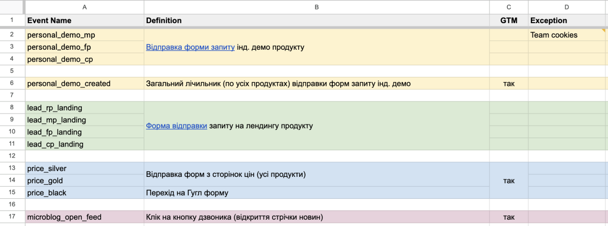The height and width of the screenshot is (226, 608).
Task: Select the GTM "так" cell in row 17
Action: (508, 217)
